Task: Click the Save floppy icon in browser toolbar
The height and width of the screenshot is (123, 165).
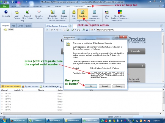Action: click(87, 30)
